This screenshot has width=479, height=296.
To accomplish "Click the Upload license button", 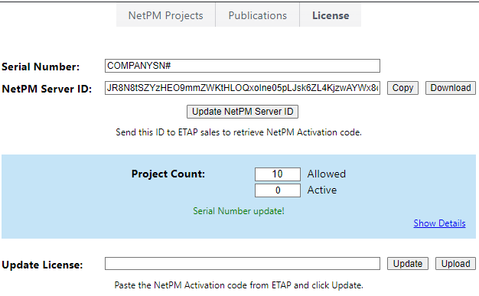I will [455, 264].
